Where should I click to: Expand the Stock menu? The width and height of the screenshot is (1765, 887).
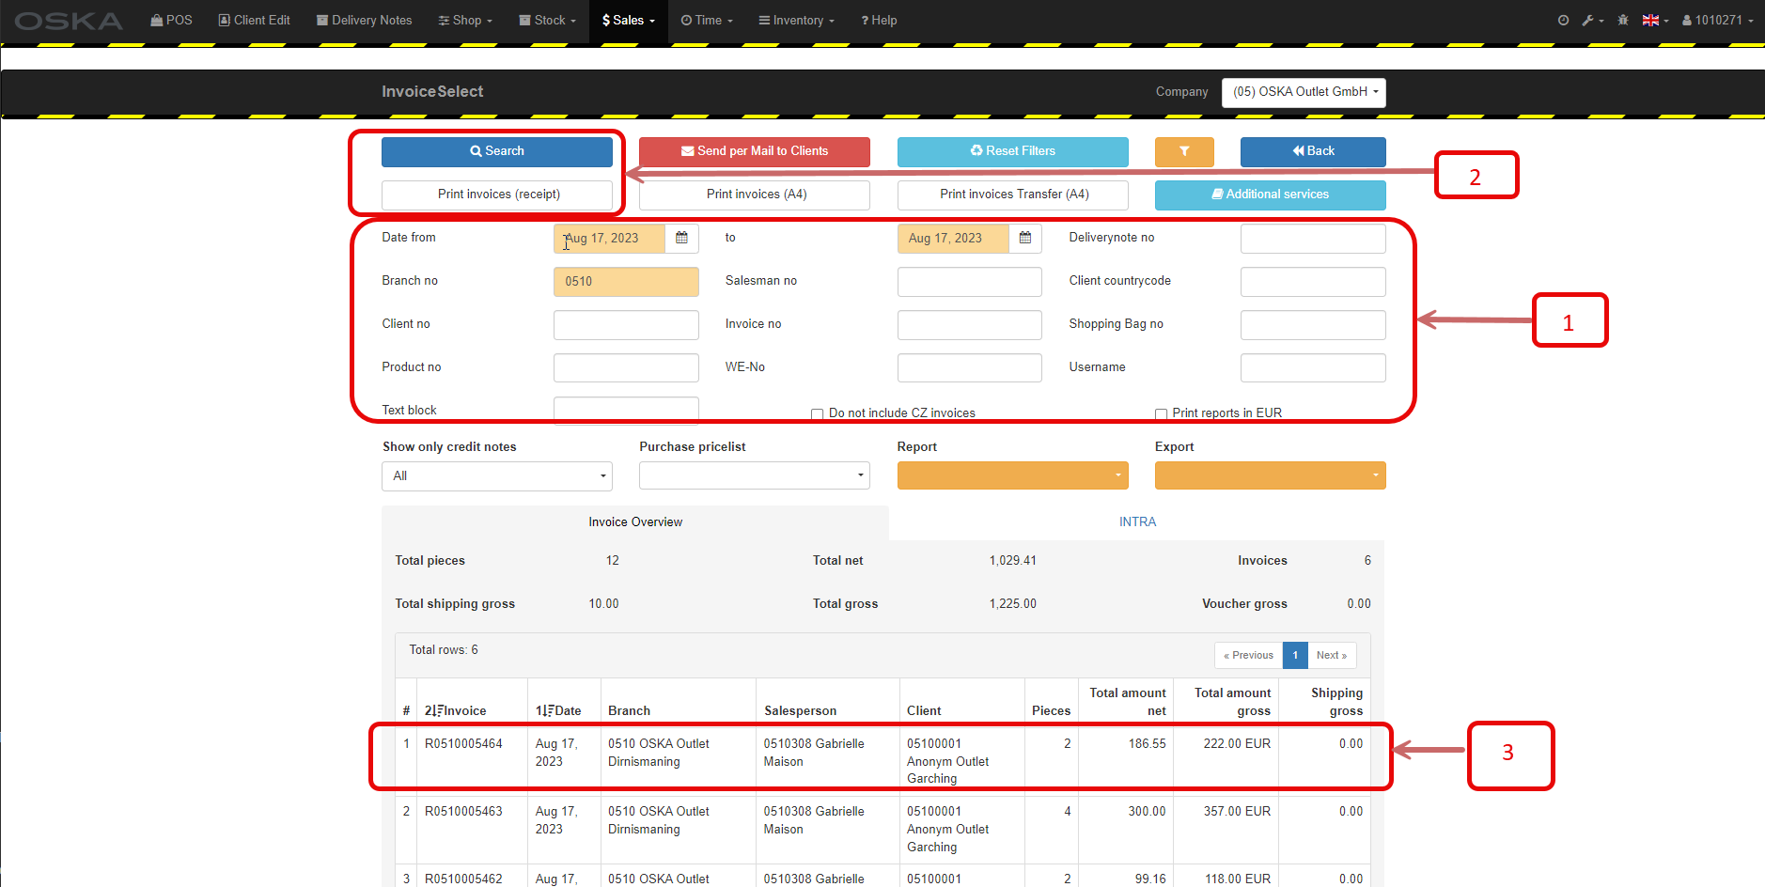click(x=548, y=20)
